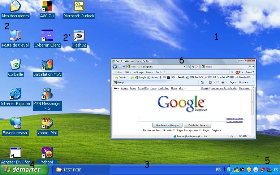Open the recent pages dropdown arrow
The image size is (280, 175).
124,67
